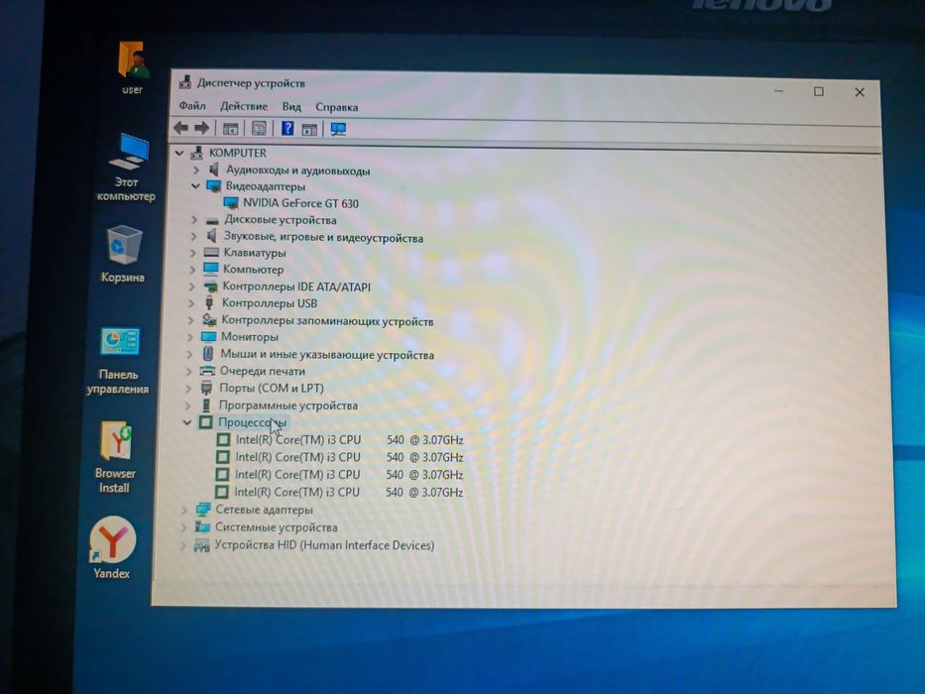Open the Файл menu
Viewport: 925px width, 694px height.
click(192, 106)
